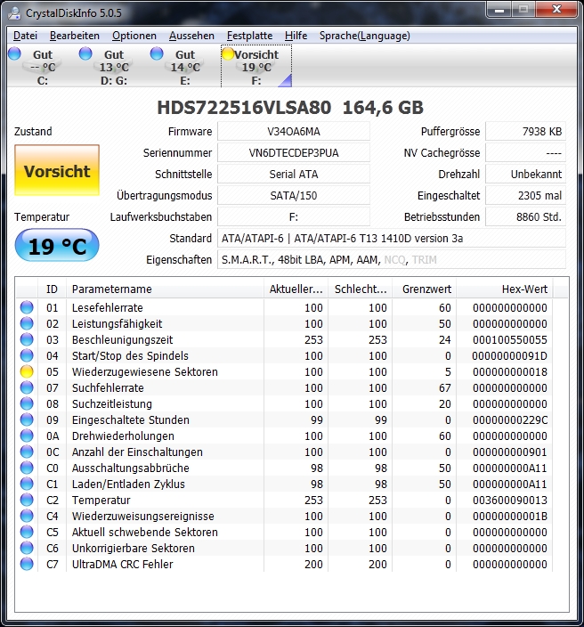
Task: Click the status icon for 03 Beschleunigungszeit
Action: pyautogui.click(x=27, y=339)
